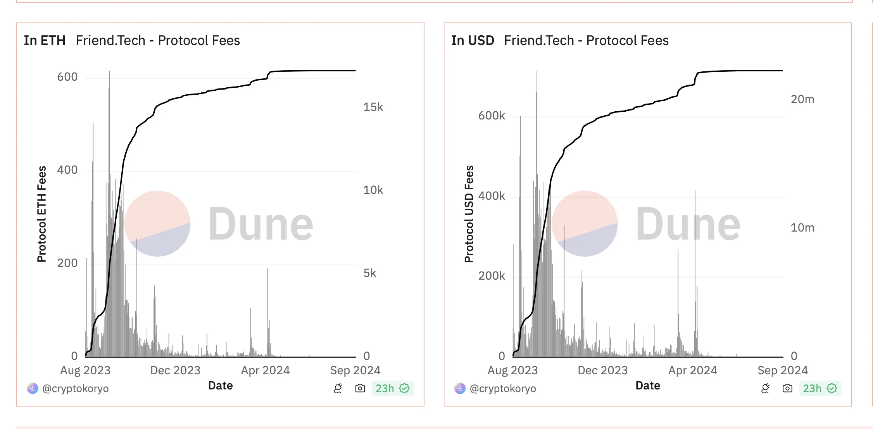Screen dimensions: 873x429
Task: Click the @cryptokoryo avatar in the ETH chart
Action: pyautogui.click(x=33, y=388)
